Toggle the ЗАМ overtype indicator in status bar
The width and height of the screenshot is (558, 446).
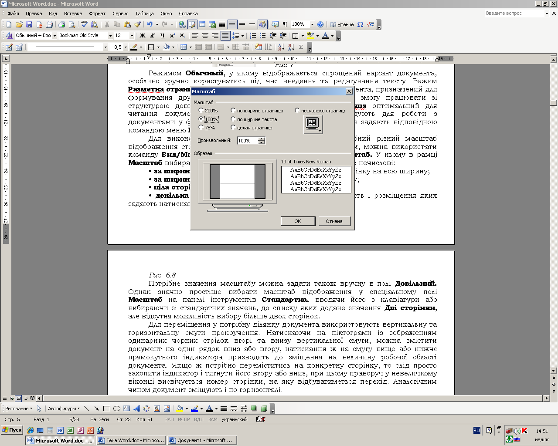click(x=213, y=419)
